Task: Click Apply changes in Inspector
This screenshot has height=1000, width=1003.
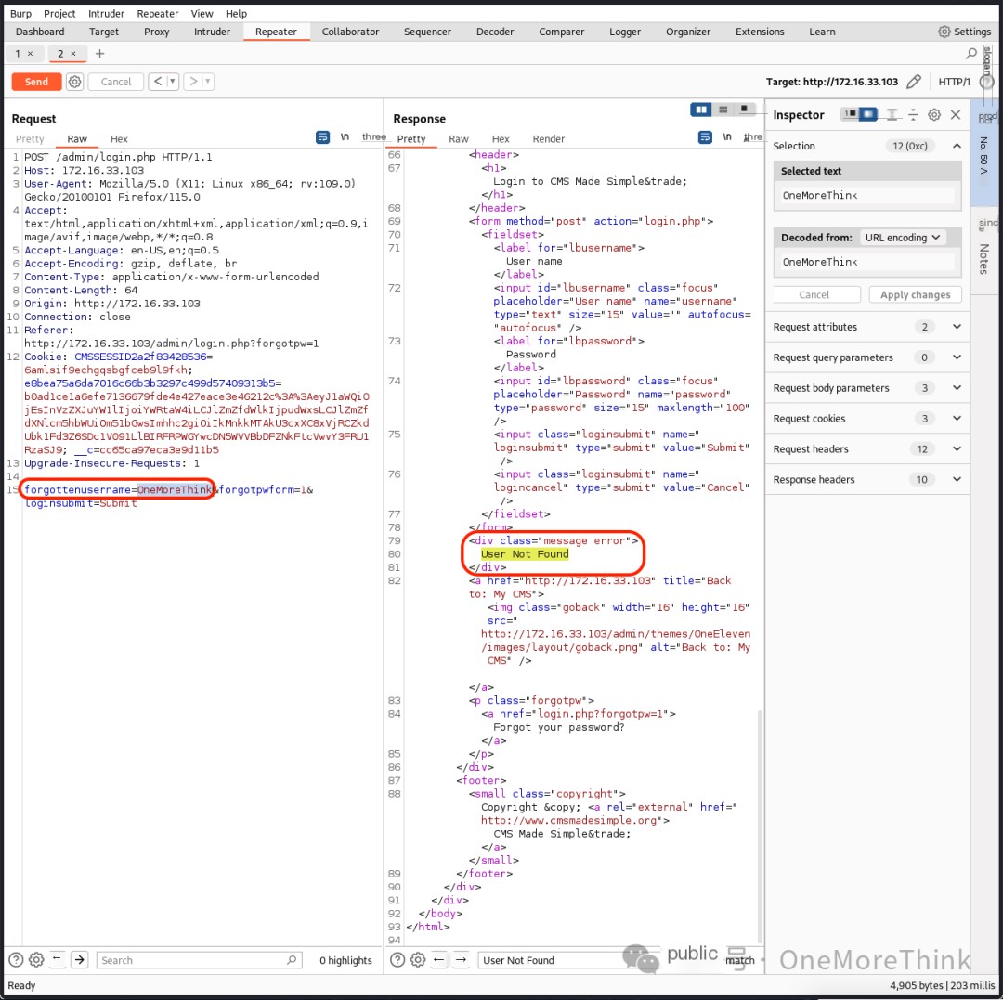Action: click(915, 294)
